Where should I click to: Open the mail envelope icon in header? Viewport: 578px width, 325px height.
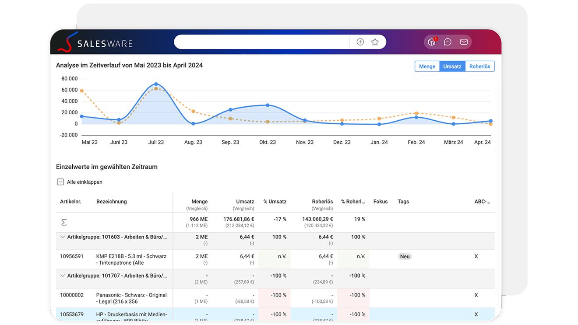click(463, 42)
